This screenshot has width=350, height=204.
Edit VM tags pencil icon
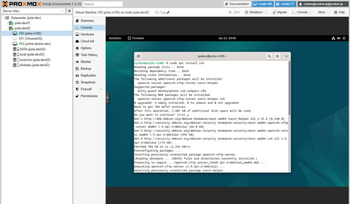tap(168, 13)
